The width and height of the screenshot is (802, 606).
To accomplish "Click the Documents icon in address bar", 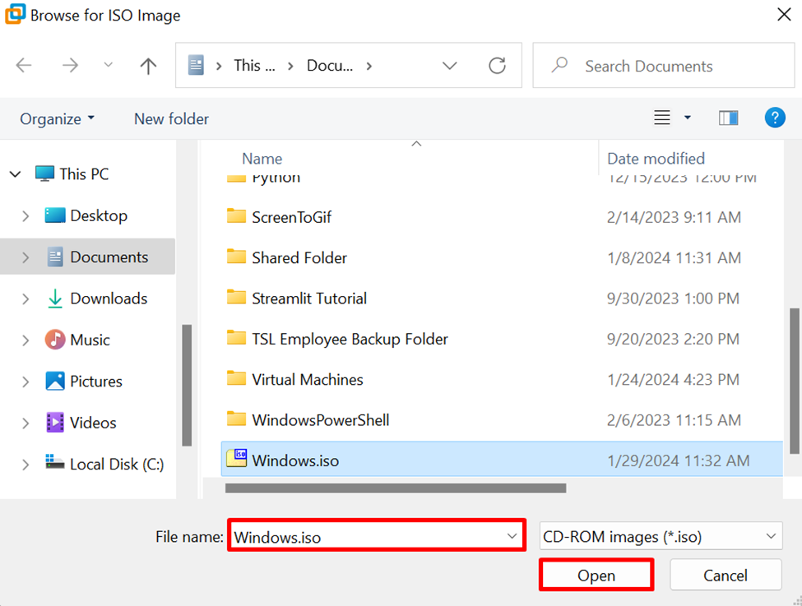I will (196, 66).
